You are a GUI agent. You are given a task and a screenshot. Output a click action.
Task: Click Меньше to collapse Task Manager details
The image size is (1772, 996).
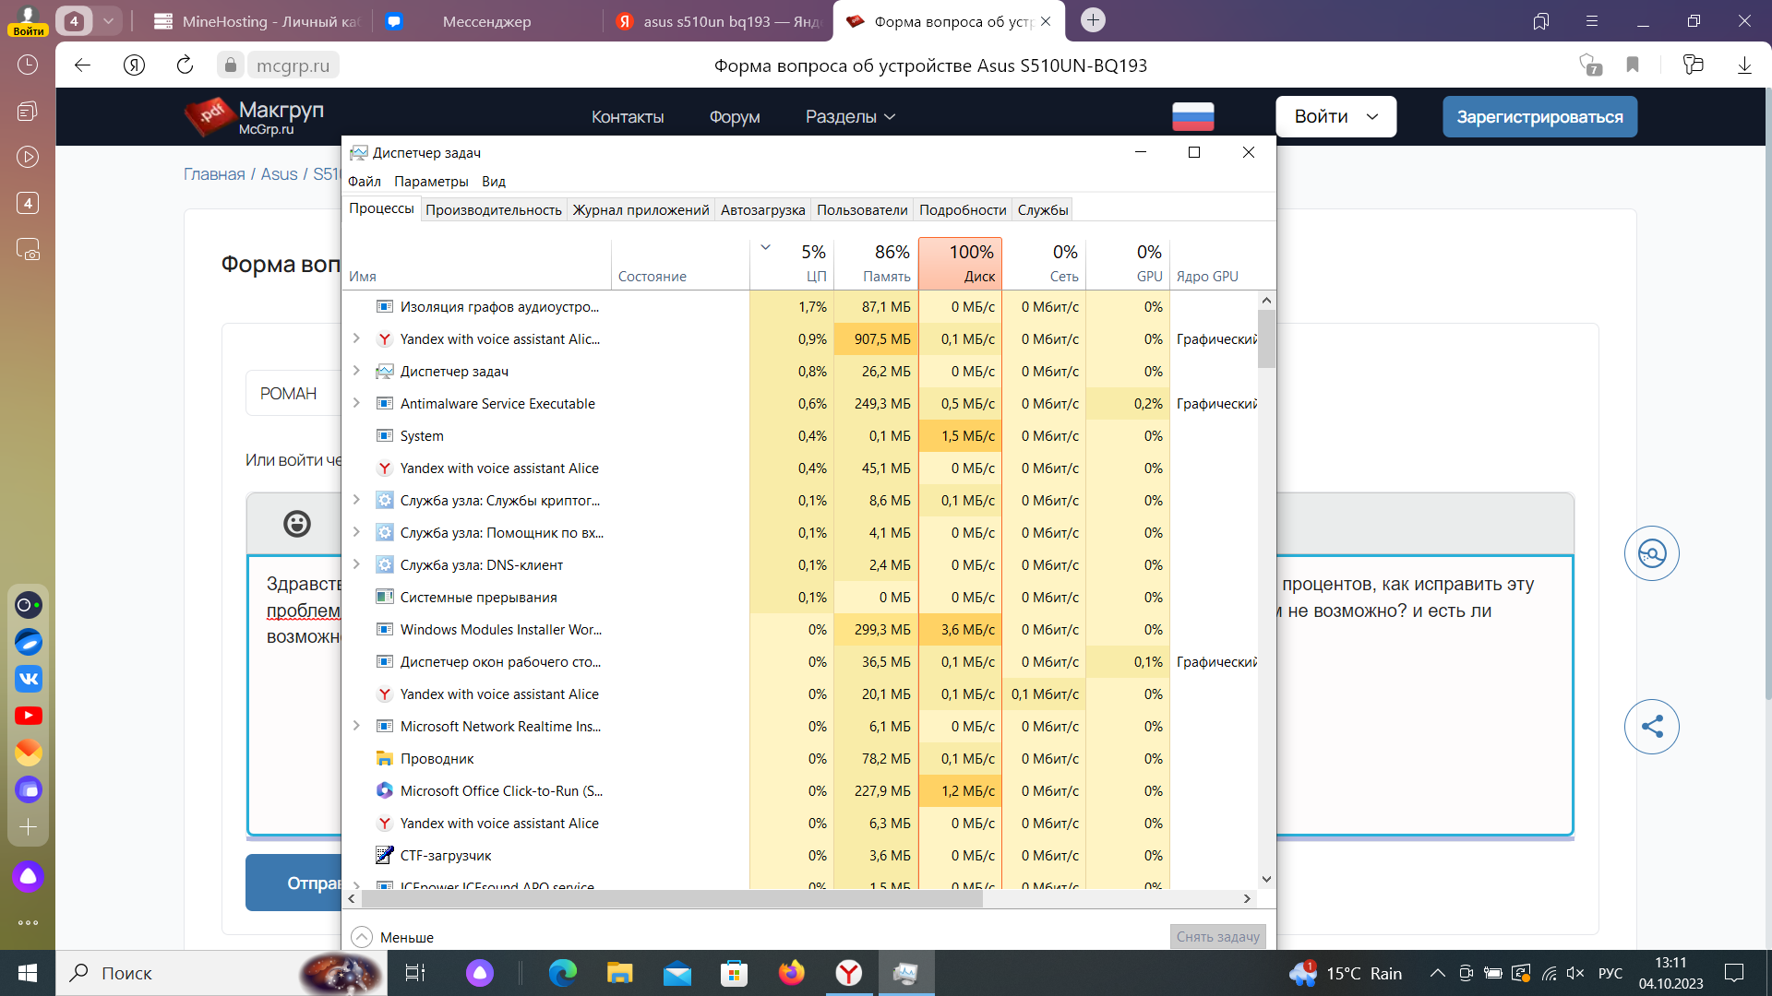(392, 937)
